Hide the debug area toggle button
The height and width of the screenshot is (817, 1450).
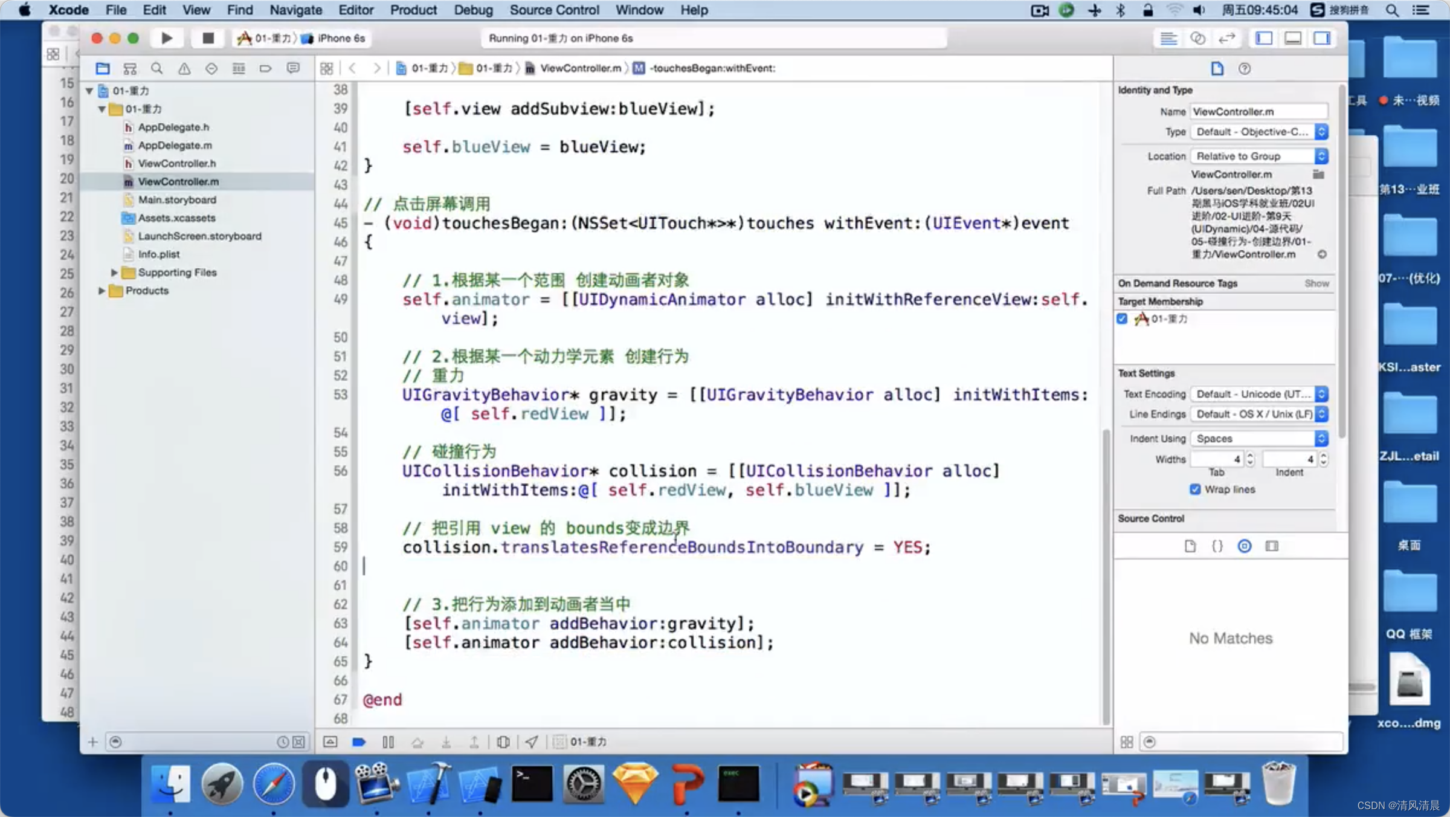tap(330, 741)
